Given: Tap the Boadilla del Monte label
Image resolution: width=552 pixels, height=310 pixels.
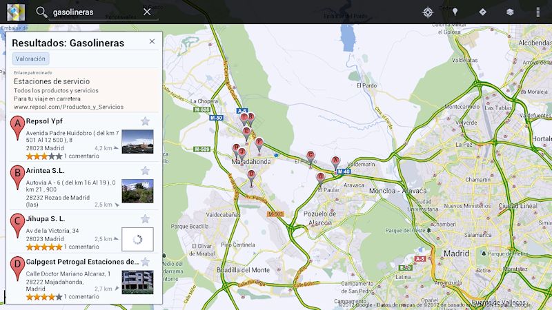Looking at the screenshot, I should coord(243,270).
